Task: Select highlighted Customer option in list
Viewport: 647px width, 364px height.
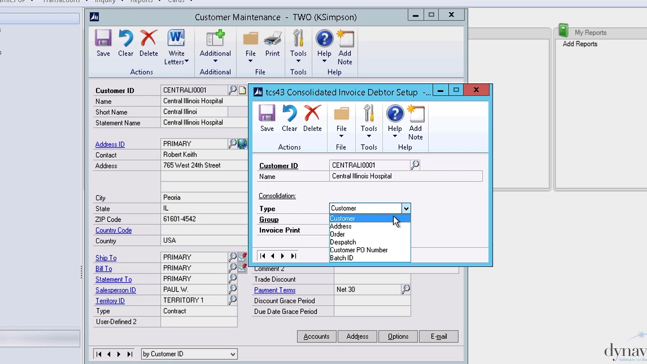Action: [x=370, y=218]
